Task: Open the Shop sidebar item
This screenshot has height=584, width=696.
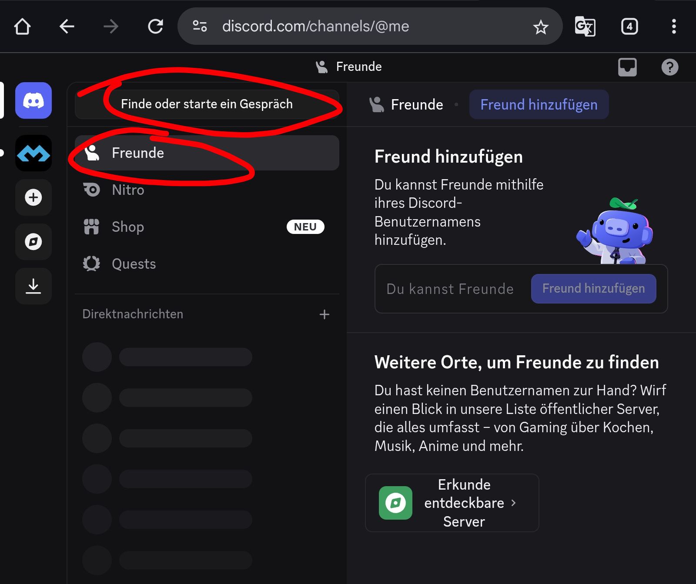Action: 128,227
